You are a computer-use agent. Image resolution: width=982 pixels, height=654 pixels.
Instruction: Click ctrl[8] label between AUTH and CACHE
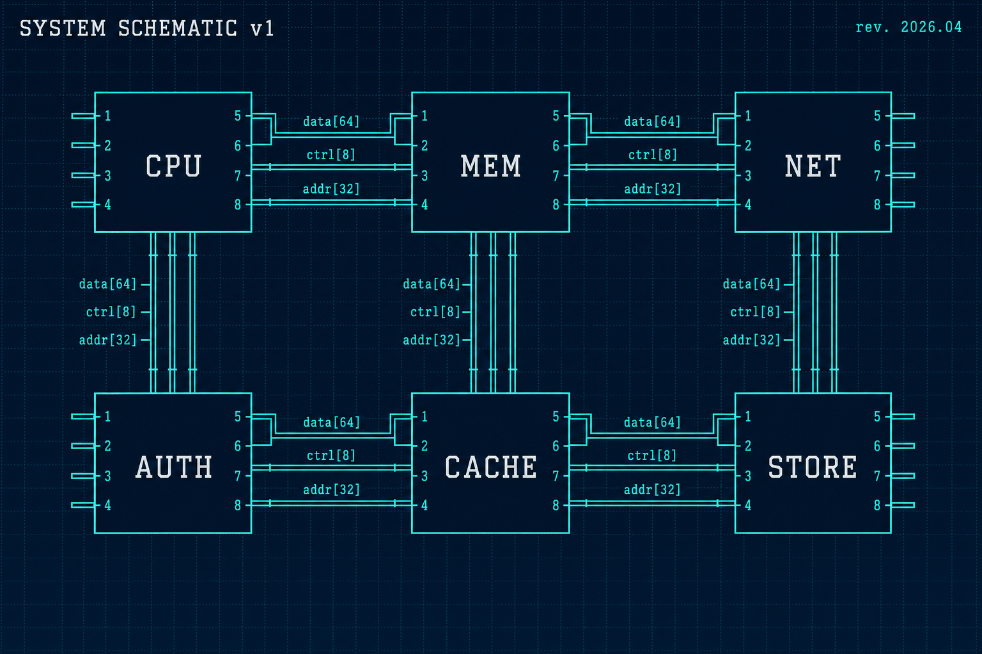(x=331, y=455)
